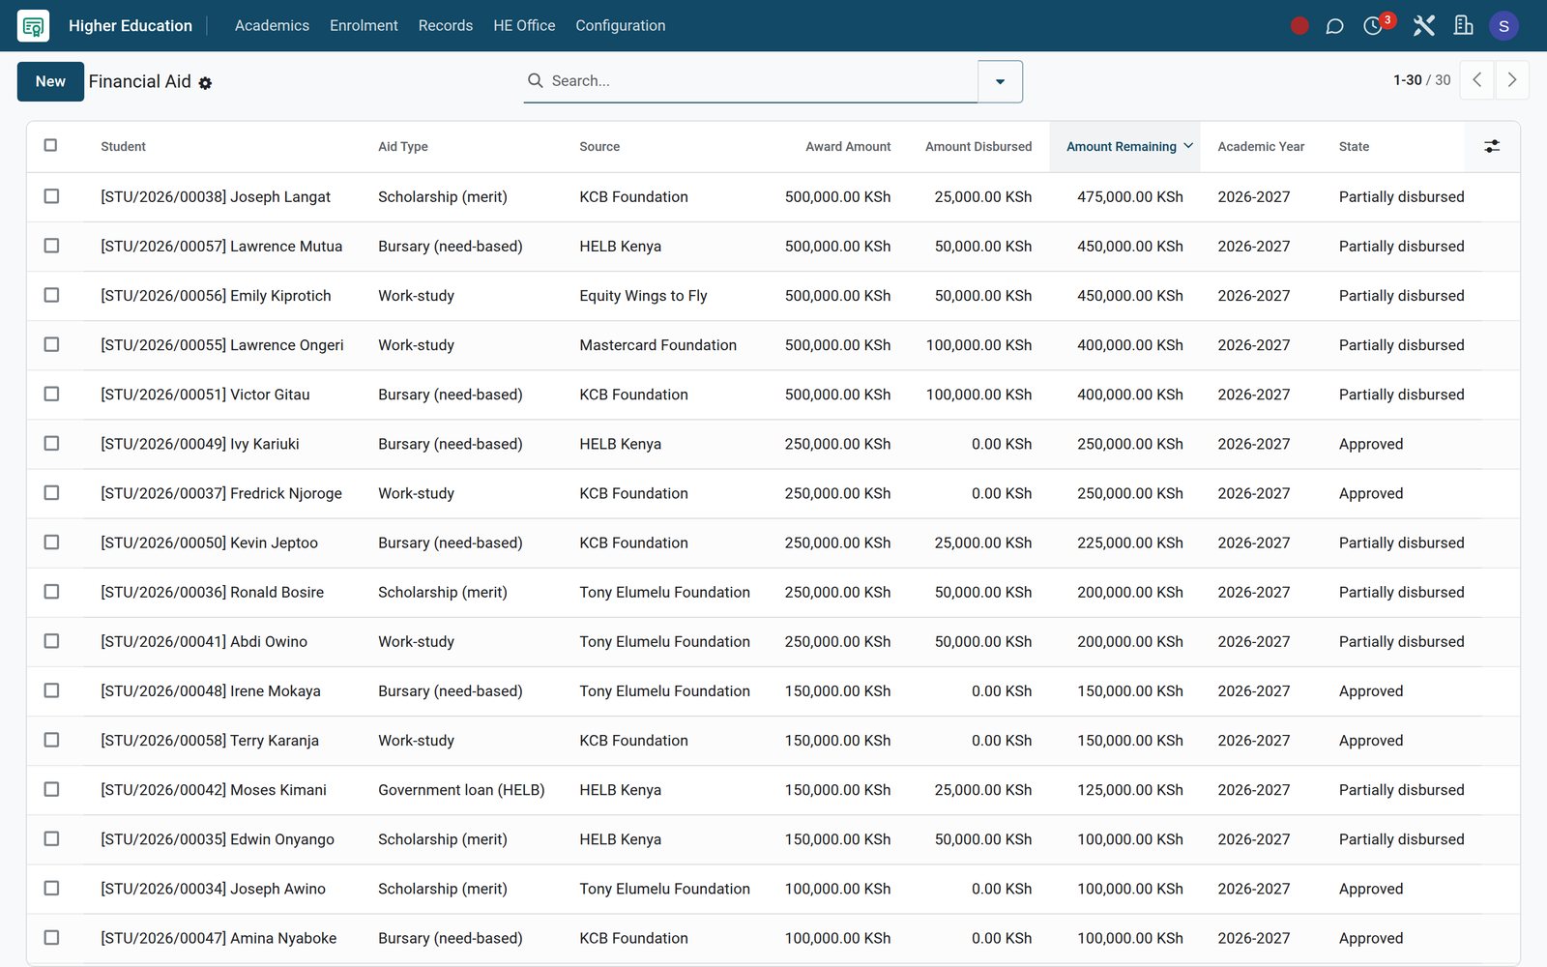
Task: Click the search magnifier icon
Action: point(535,80)
